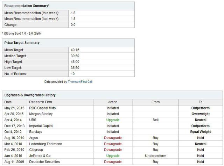Click the Outperform rating for RBC Capital
This screenshot has width=224, height=166.
pyautogui.click(x=201, y=108)
